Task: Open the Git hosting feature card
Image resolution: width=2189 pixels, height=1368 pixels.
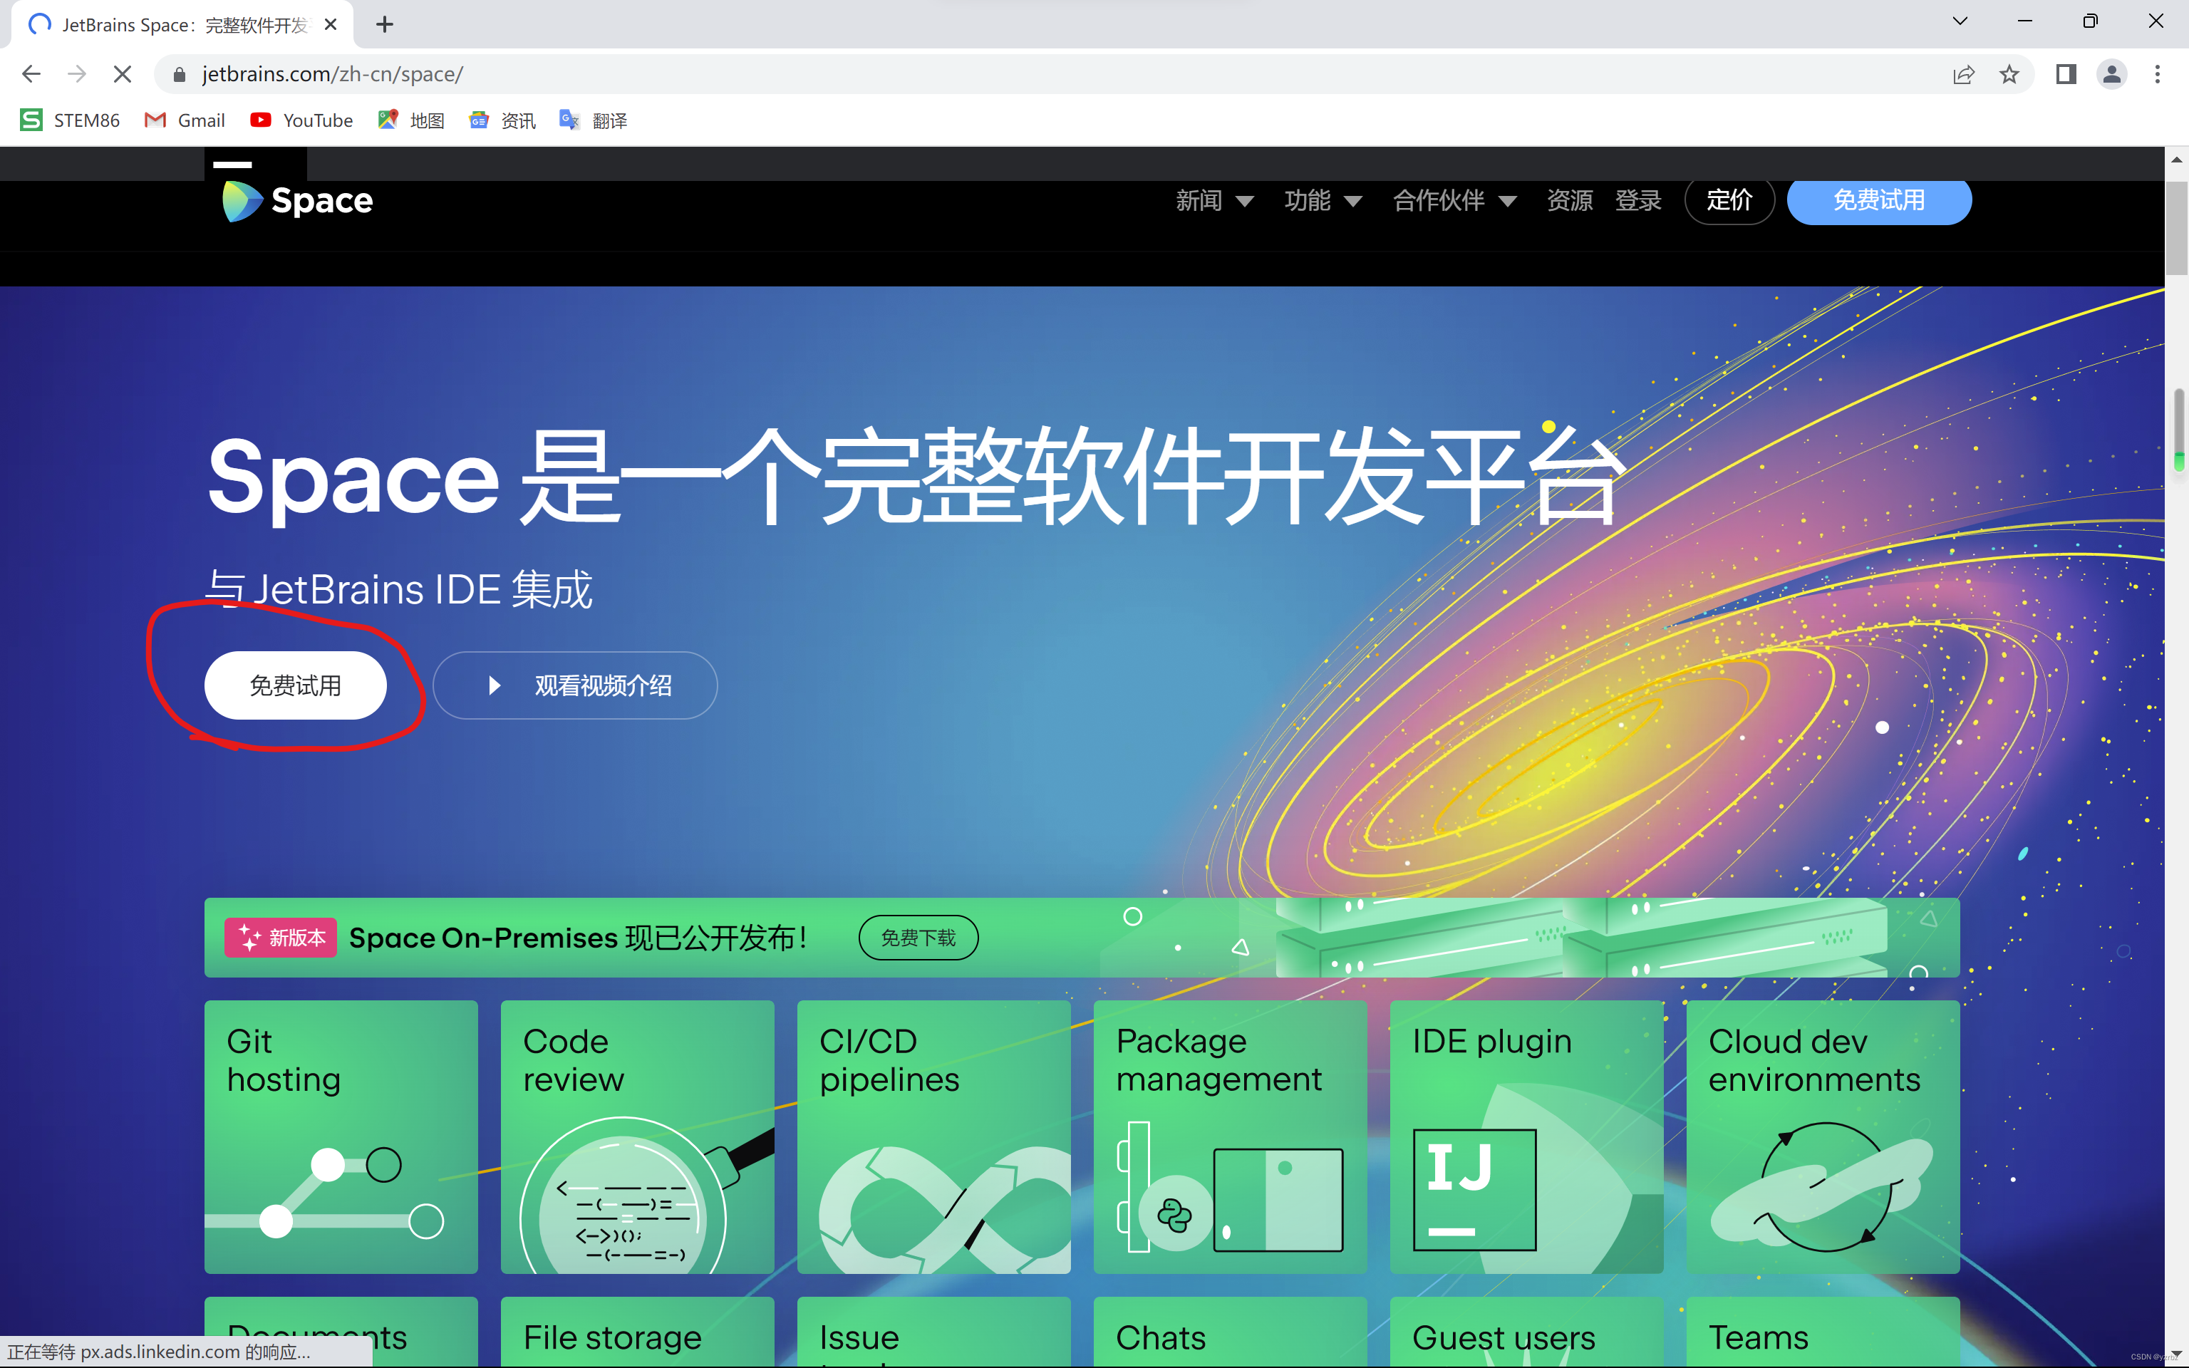Action: 341,1136
